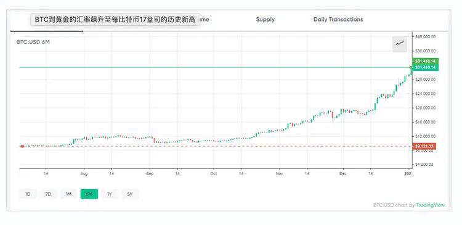This screenshot has width=462, height=225.
Task: Click the green current price dot on chart
Action: tap(411, 68)
